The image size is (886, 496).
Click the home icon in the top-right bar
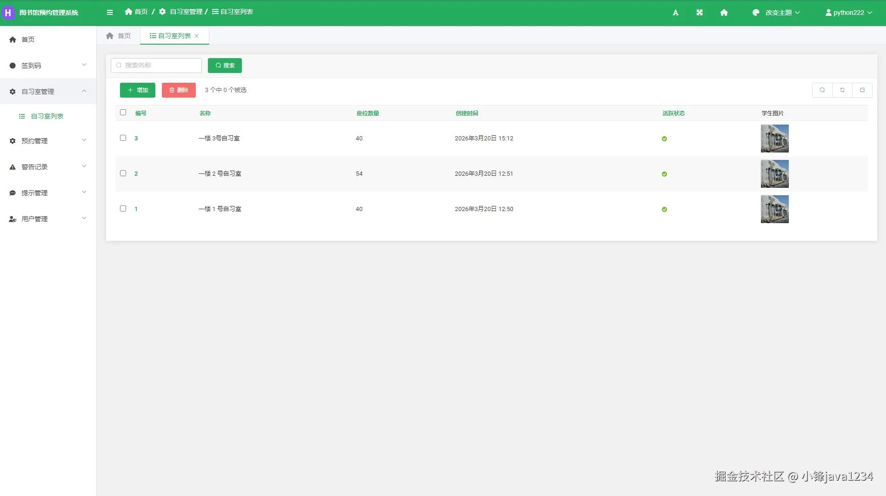click(x=724, y=13)
